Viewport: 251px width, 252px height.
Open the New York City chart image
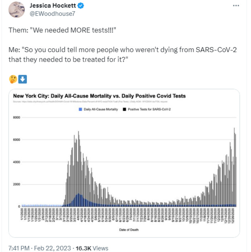click(124, 163)
